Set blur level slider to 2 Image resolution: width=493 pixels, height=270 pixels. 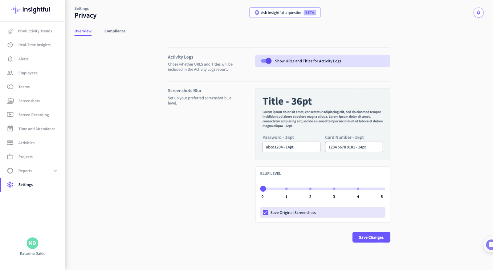310,189
